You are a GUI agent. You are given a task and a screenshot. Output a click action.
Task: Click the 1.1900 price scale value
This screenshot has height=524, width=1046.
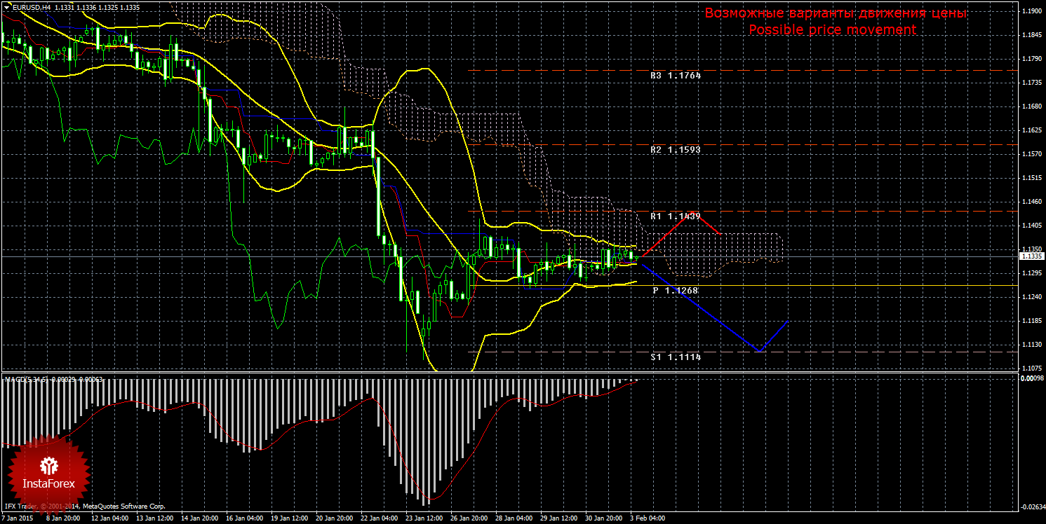1031,11
